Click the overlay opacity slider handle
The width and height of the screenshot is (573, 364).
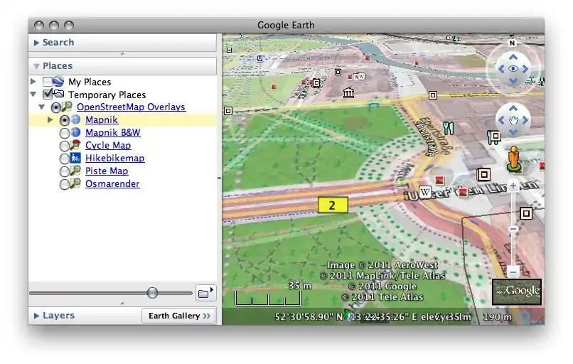152,293
